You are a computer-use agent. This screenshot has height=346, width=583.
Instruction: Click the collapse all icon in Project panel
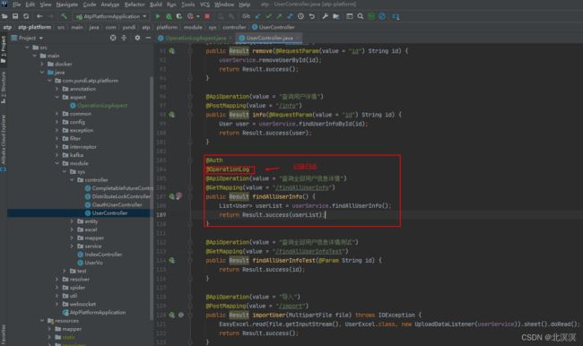(x=124, y=38)
